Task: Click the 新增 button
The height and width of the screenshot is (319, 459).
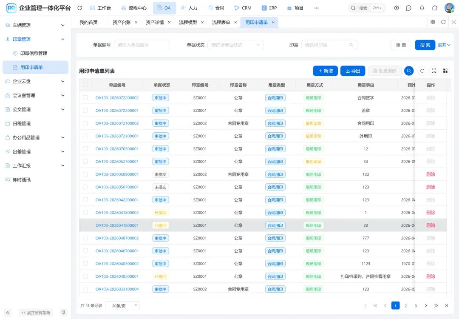Action: click(x=325, y=71)
